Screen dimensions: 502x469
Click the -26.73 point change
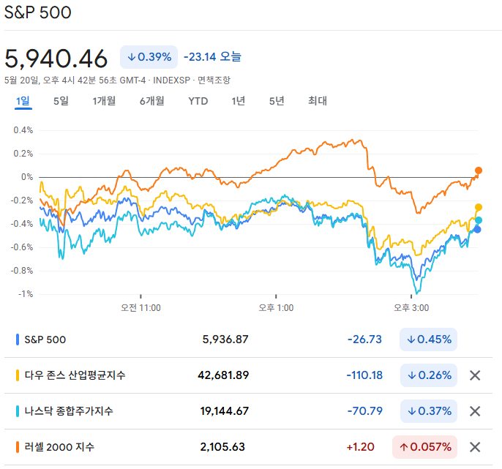pyautogui.click(x=364, y=339)
